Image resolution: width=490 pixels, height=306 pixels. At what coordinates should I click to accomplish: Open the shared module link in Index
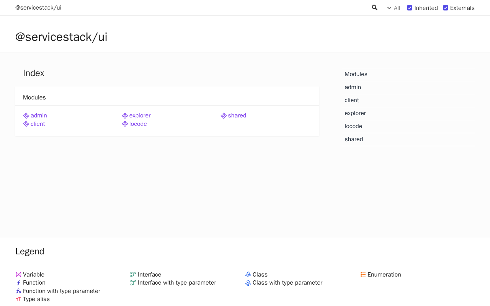[237, 116]
